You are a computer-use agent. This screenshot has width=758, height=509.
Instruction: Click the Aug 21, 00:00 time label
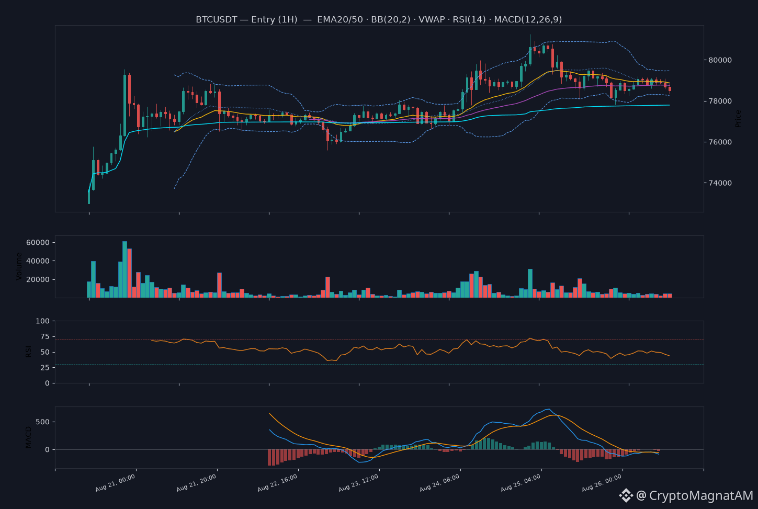[x=116, y=483]
